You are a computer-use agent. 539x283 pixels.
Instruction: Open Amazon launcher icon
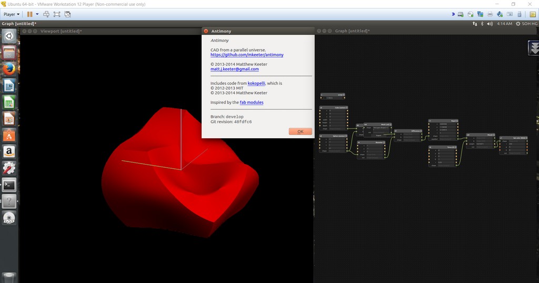(9, 152)
